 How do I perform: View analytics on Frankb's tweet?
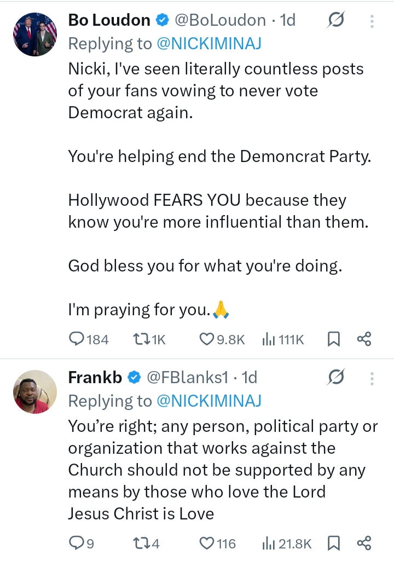pyautogui.click(x=287, y=544)
